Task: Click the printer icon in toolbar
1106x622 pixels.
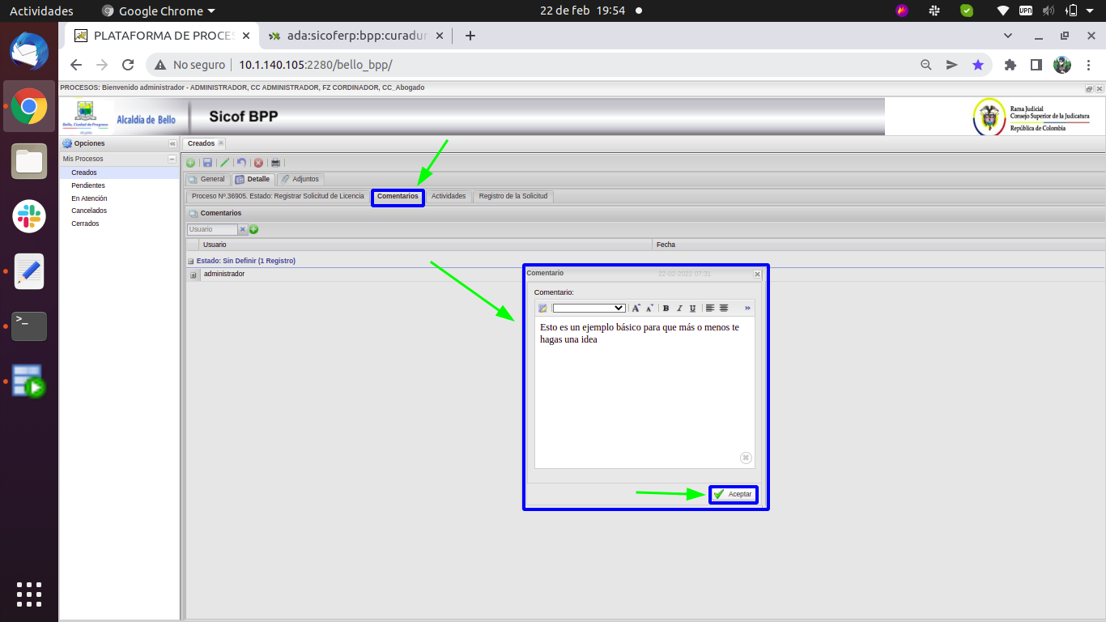Action: pos(275,163)
